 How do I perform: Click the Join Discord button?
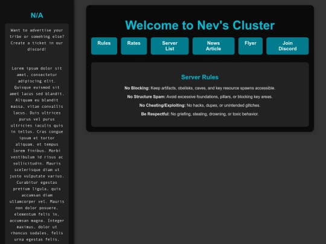click(x=287, y=46)
